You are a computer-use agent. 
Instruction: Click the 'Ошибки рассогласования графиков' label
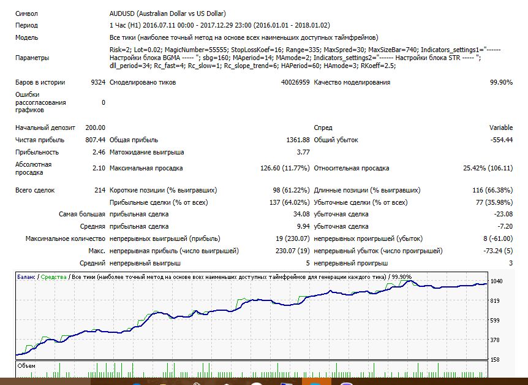coord(40,102)
